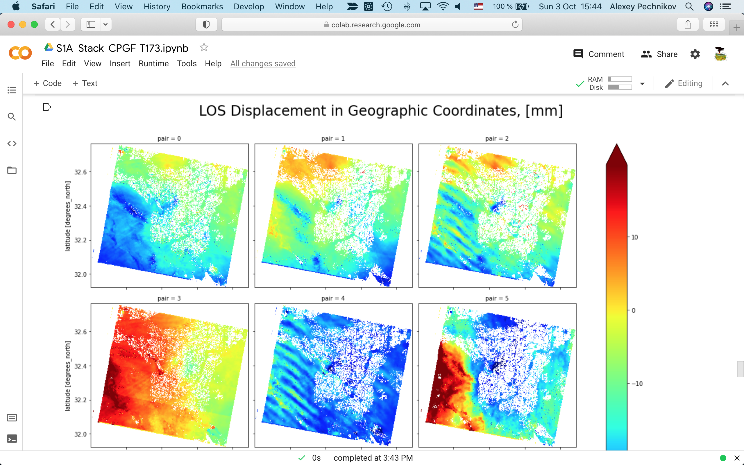
Task: Open the Insert menu in Colab
Action: [x=120, y=64]
